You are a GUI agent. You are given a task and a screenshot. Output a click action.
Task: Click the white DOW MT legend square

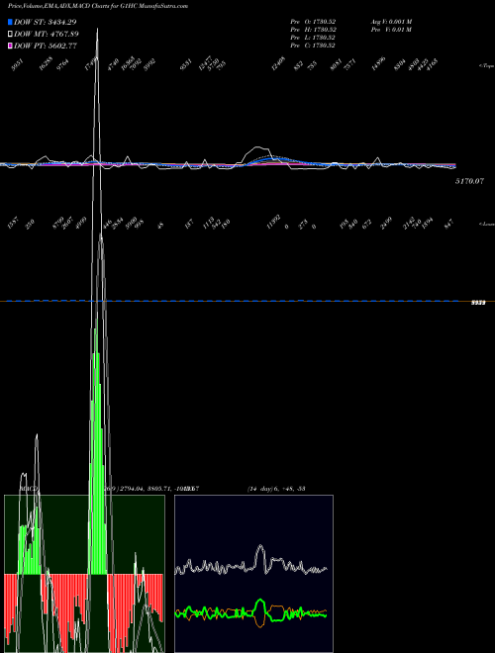[10, 34]
